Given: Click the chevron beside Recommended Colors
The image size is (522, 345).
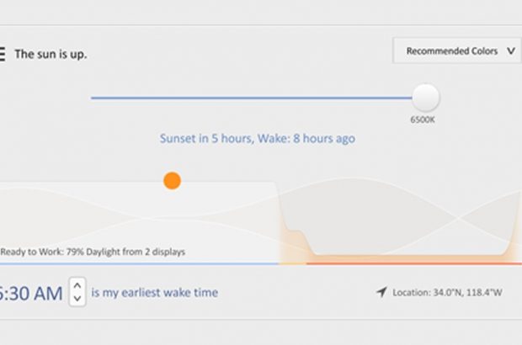Looking at the screenshot, I should 510,51.
